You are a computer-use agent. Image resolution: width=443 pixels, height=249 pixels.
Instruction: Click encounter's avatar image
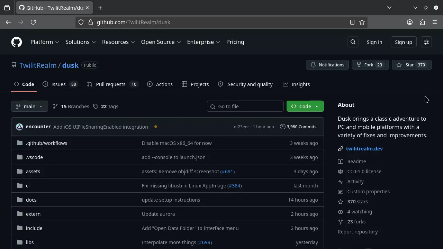point(19,127)
